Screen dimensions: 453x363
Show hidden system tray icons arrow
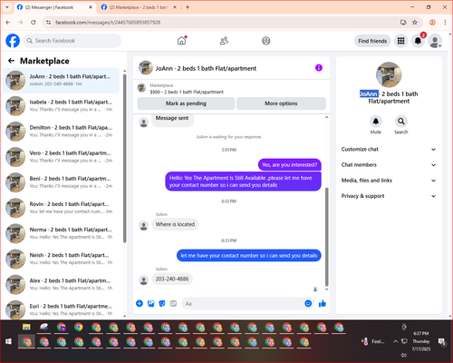(x=395, y=341)
